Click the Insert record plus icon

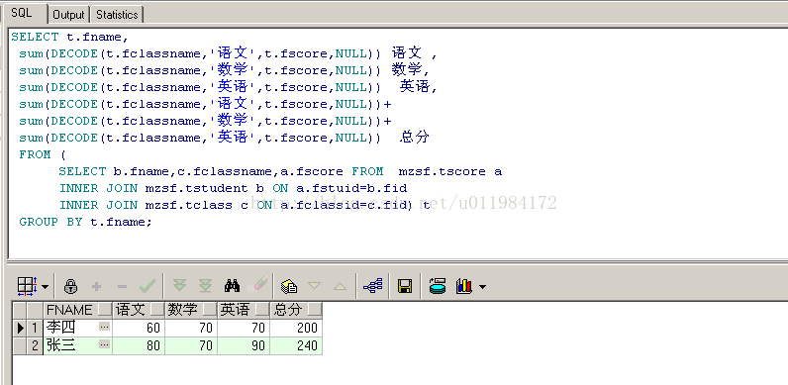[96, 286]
